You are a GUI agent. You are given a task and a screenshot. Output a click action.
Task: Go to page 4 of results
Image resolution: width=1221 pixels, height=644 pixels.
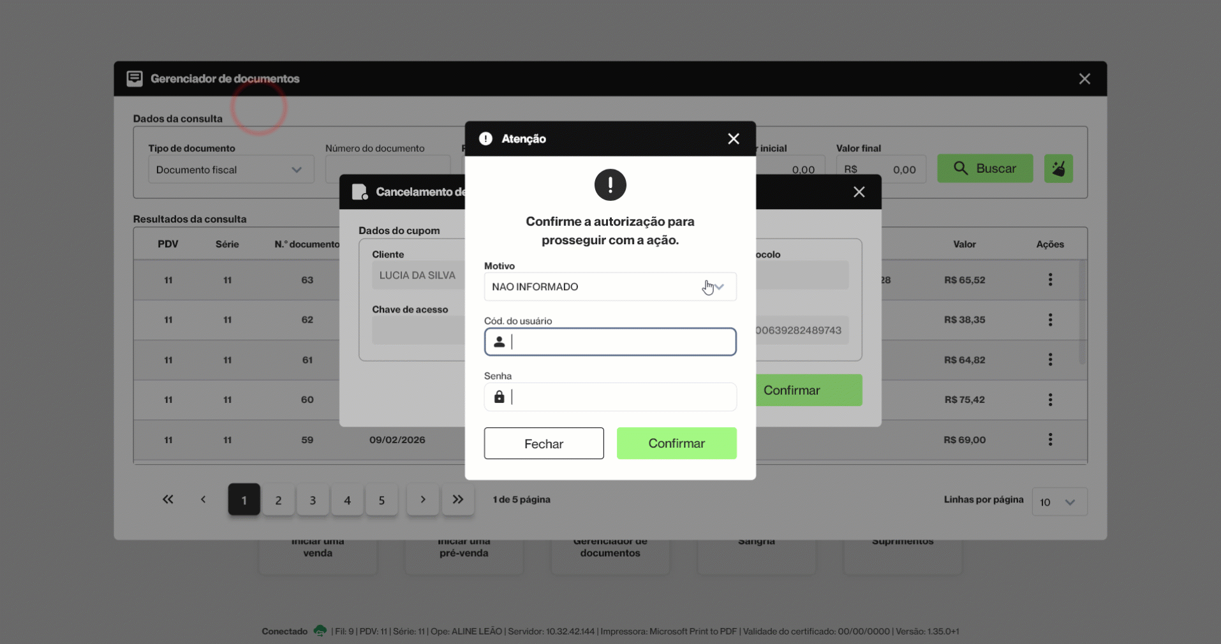[348, 499]
